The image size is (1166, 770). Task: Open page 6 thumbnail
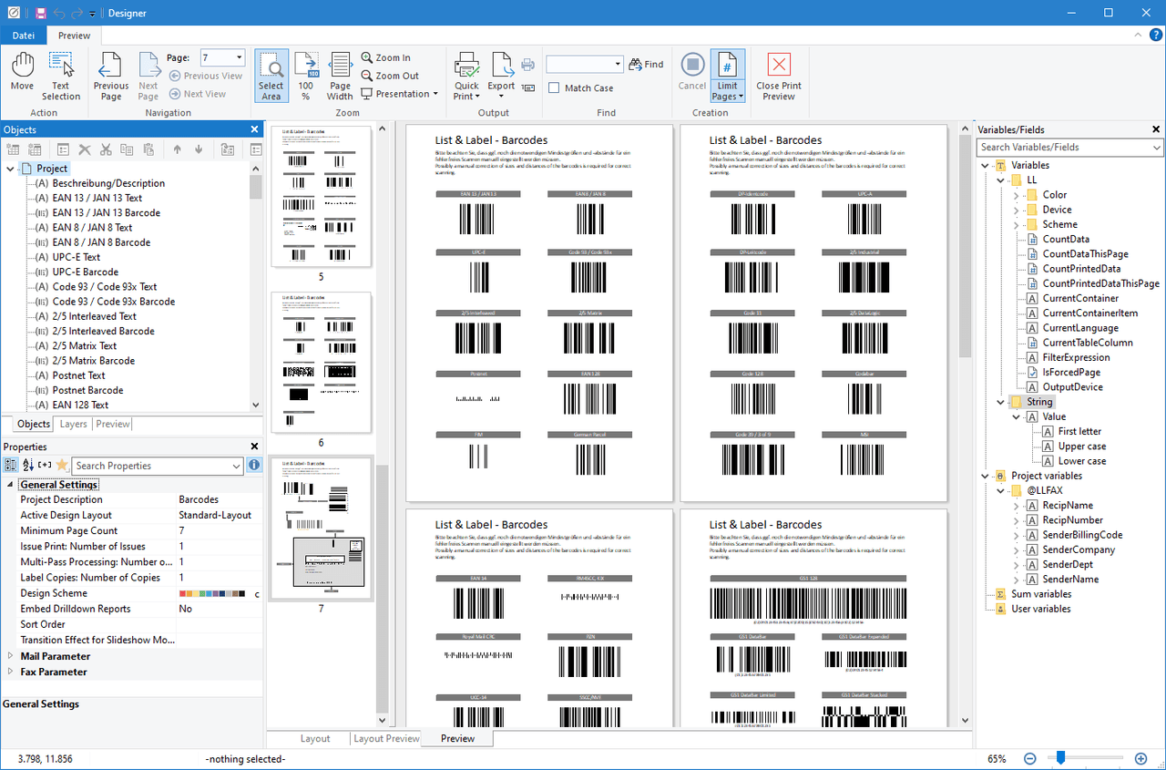pos(322,363)
